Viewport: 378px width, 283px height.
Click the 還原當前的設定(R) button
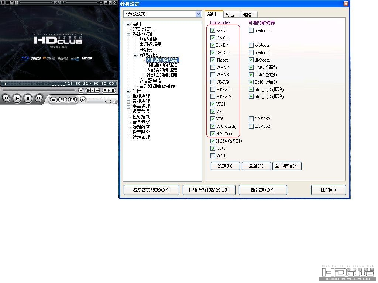click(x=151, y=190)
